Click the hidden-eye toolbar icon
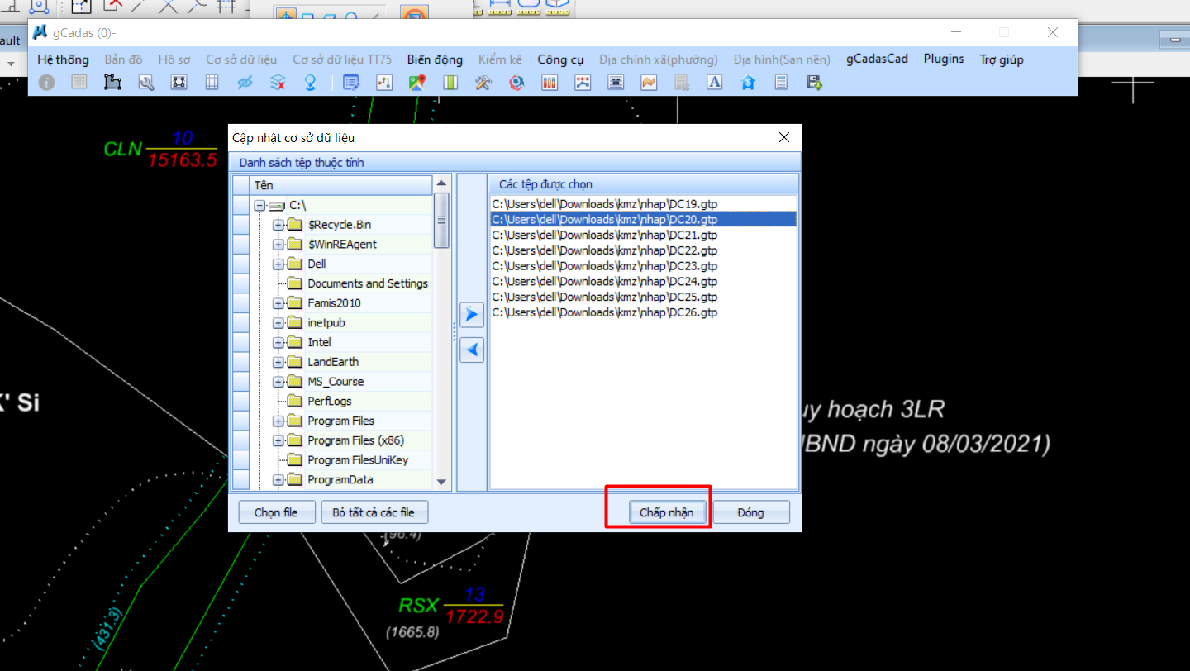Image resolution: width=1190 pixels, height=671 pixels. [245, 83]
